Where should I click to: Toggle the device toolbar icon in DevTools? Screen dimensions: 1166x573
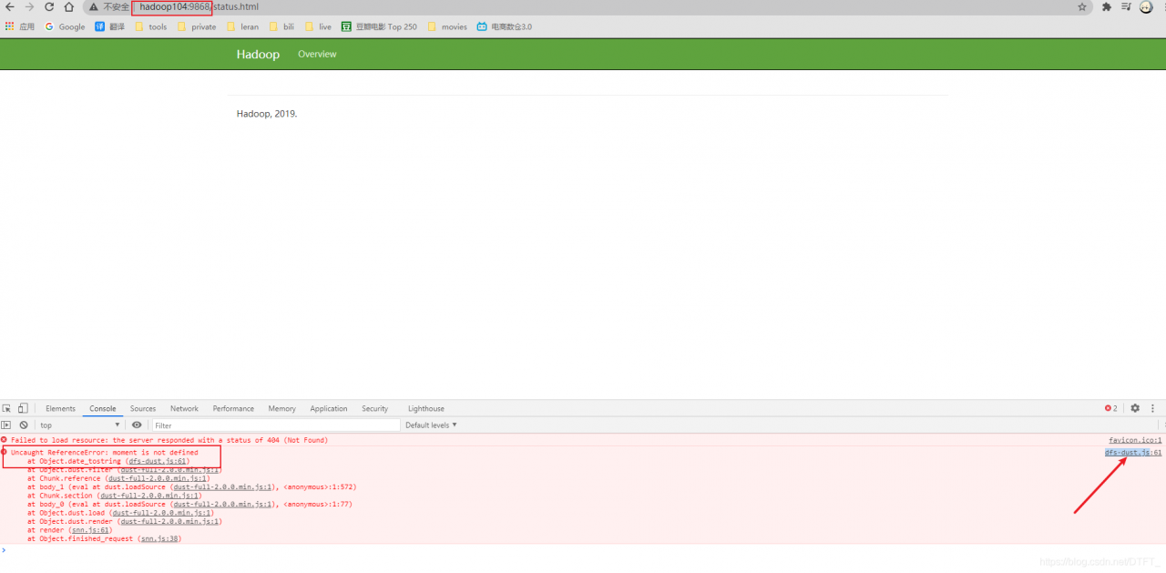click(x=23, y=408)
